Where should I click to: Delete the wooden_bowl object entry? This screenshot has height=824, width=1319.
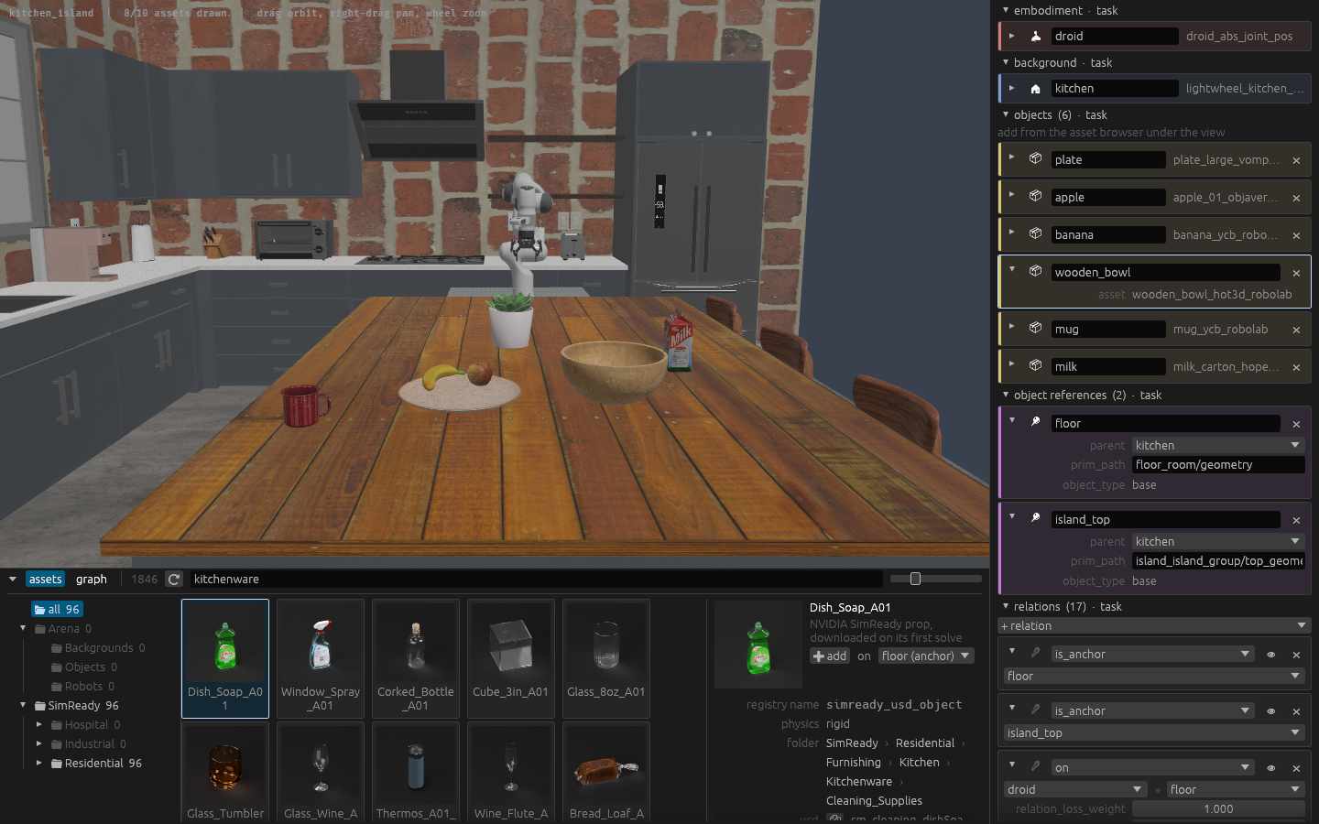[x=1296, y=273]
